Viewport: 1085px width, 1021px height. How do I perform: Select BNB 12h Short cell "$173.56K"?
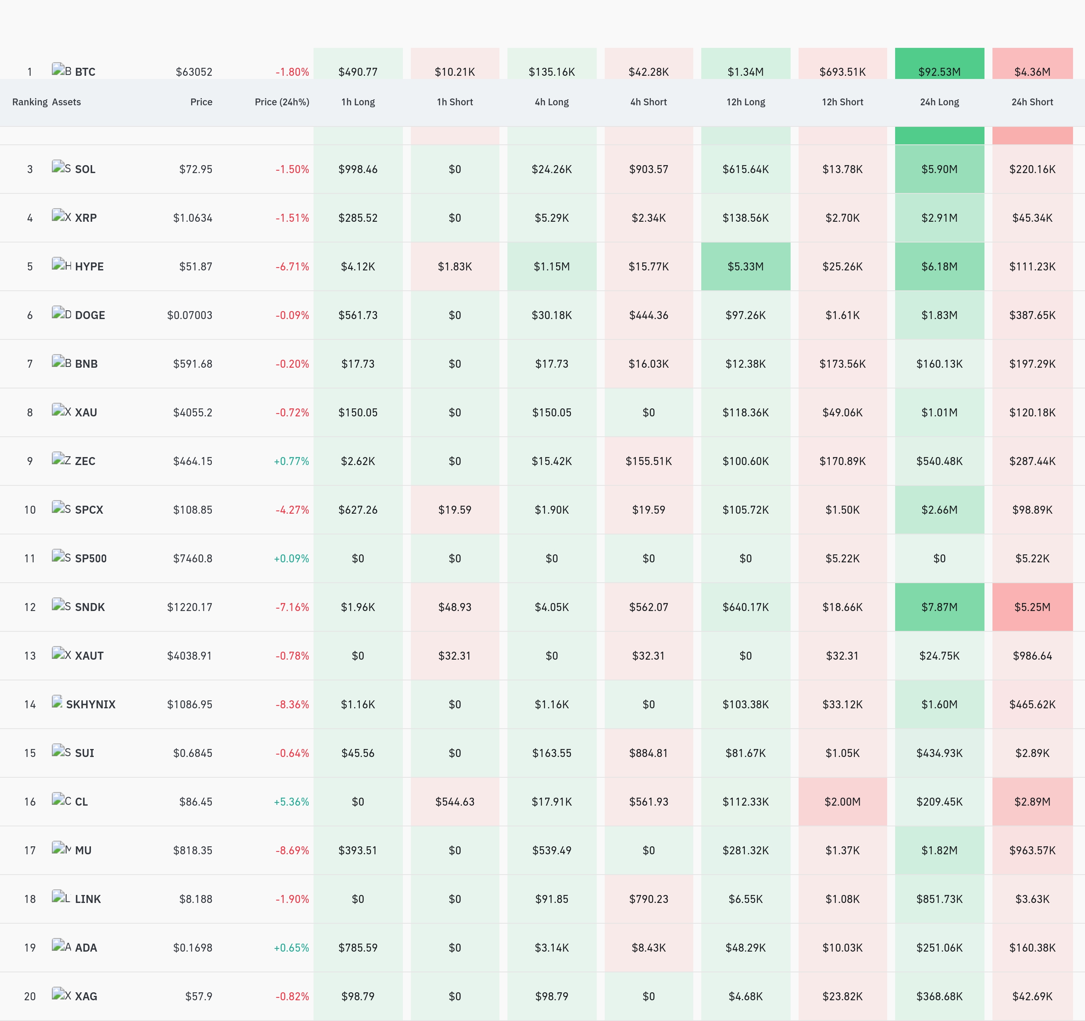click(843, 363)
